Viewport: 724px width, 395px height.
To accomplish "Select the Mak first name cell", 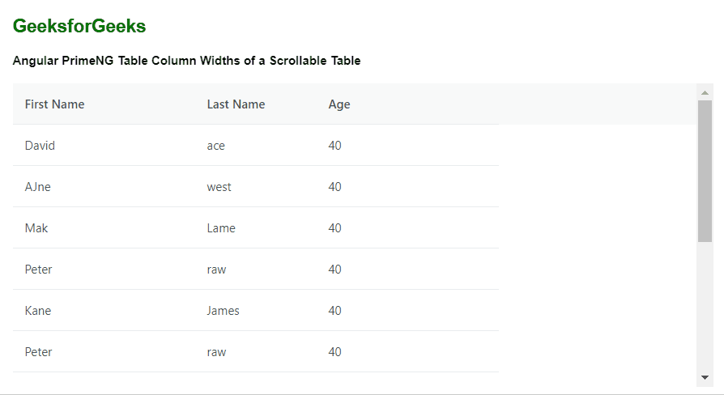I will [x=104, y=228].
